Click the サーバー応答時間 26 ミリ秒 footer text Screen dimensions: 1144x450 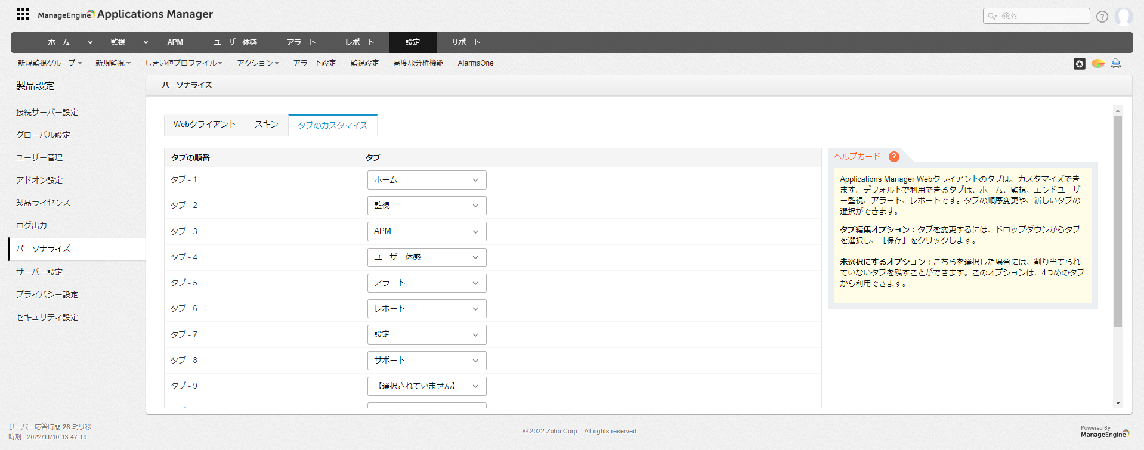[x=50, y=427]
